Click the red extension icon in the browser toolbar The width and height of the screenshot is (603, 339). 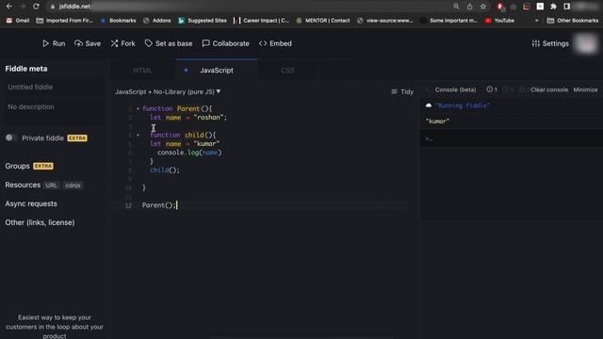coord(500,7)
